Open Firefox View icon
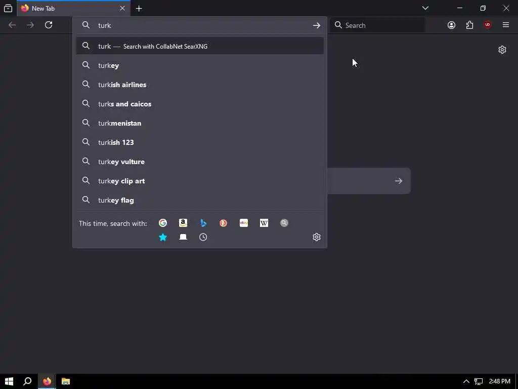Screen dimensions: 518x389 click(x=8, y=8)
